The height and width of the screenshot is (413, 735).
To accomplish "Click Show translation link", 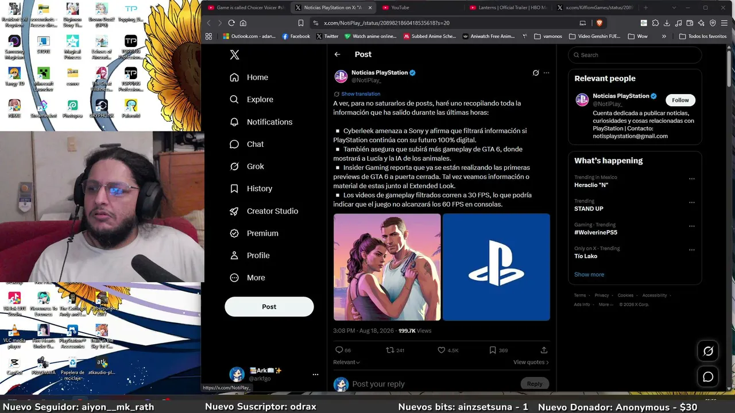I will coord(361,94).
